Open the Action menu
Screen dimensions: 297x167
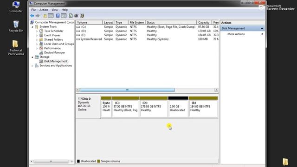click(x=44, y=10)
